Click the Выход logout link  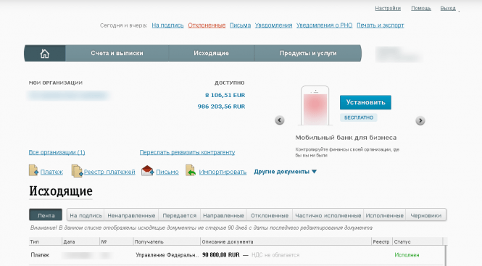click(448, 8)
